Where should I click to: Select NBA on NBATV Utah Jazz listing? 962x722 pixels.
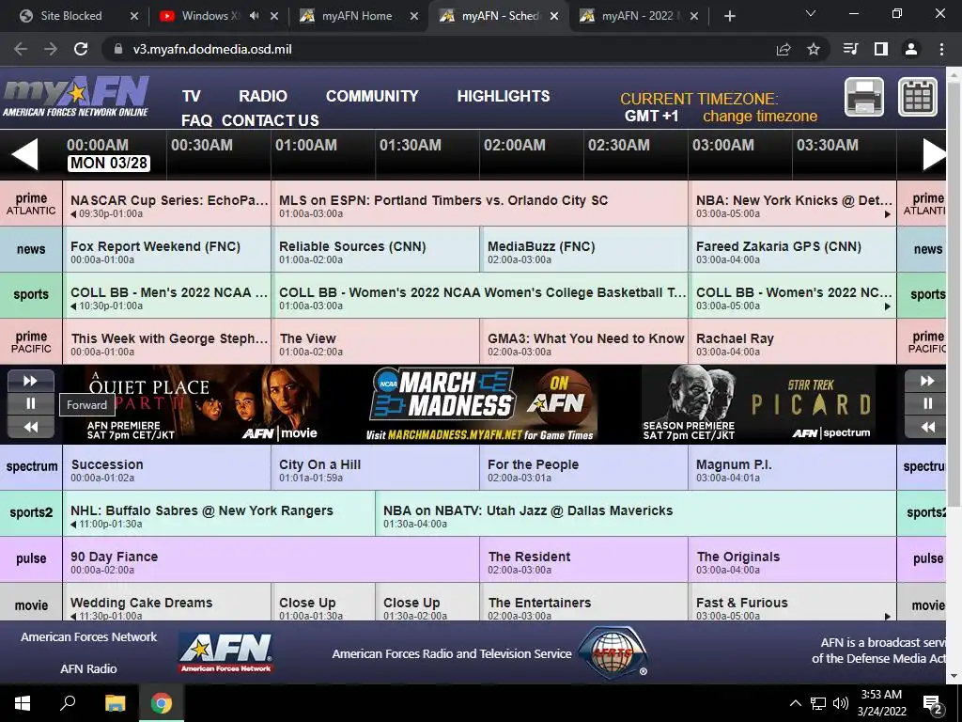coord(636,514)
